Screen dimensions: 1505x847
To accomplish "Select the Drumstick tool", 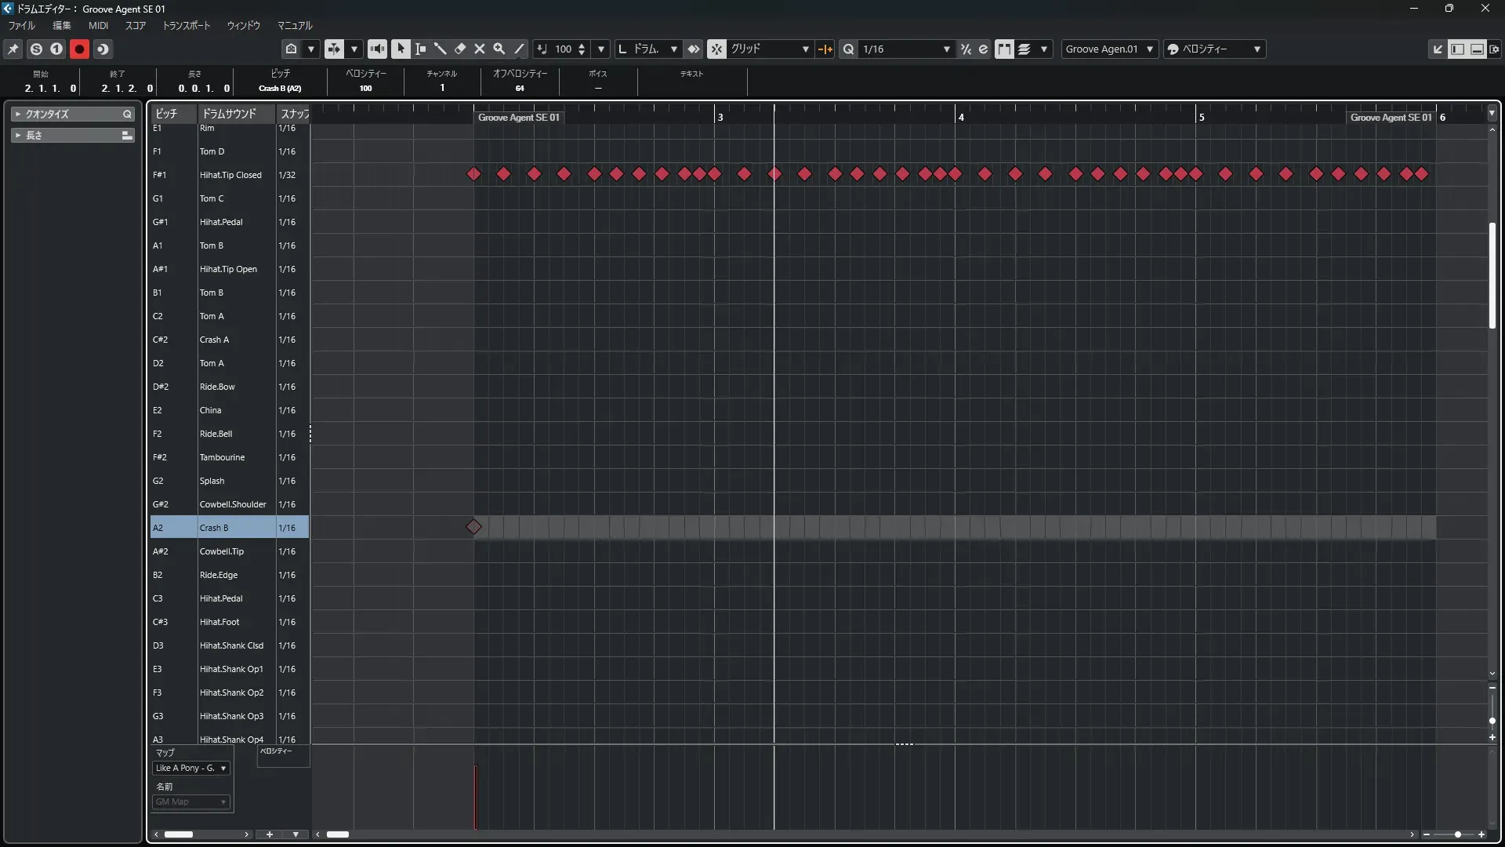I will click(x=441, y=49).
